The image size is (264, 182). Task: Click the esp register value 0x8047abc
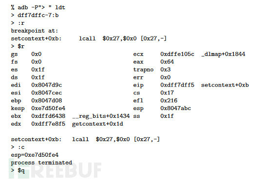[176, 108]
